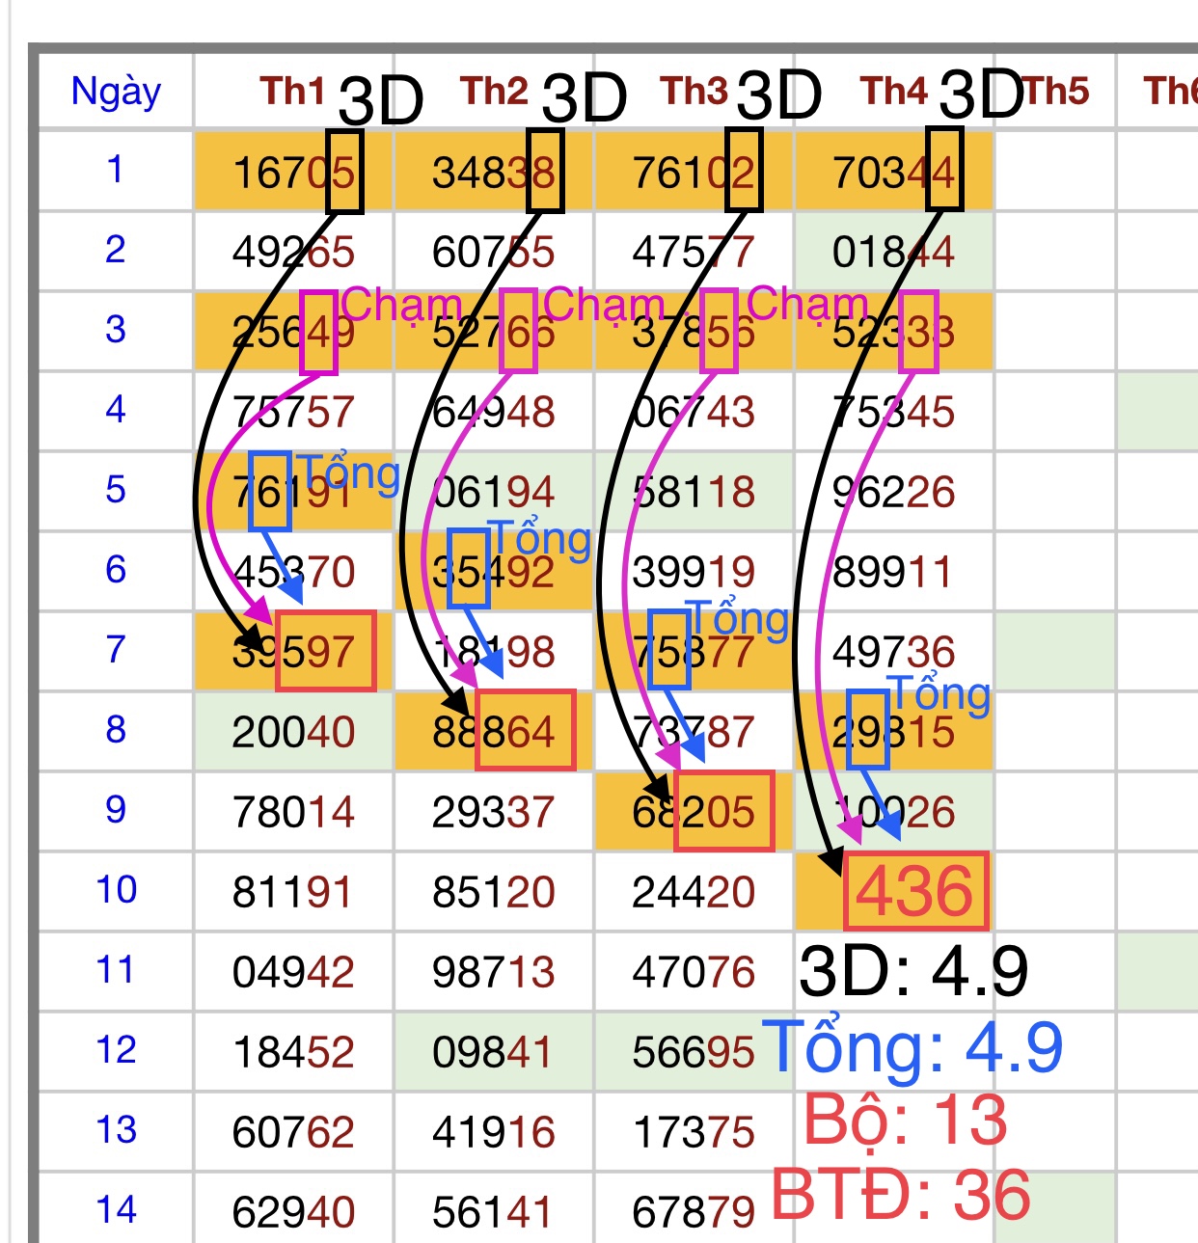Click the red boxed number 436
Viewport: 1198px width, 1243px height.
click(914, 892)
